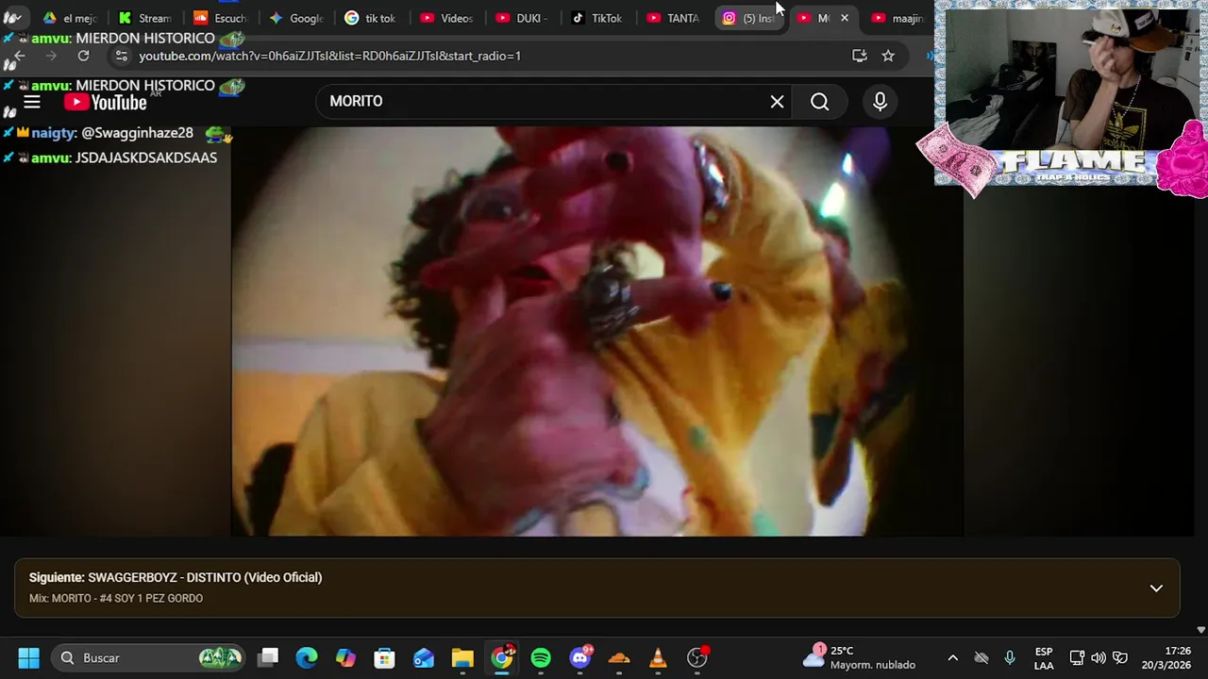Start voice search with the microphone icon
The height and width of the screenshot is (679, 1208).
880,102
